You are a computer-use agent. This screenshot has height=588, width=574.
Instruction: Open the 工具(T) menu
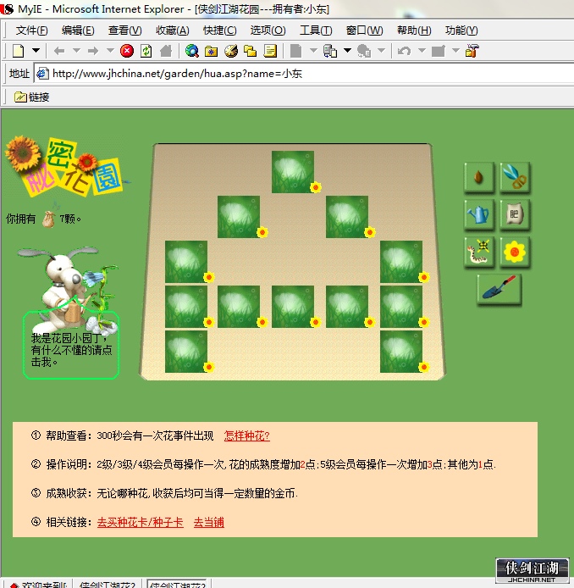[316, 31]
